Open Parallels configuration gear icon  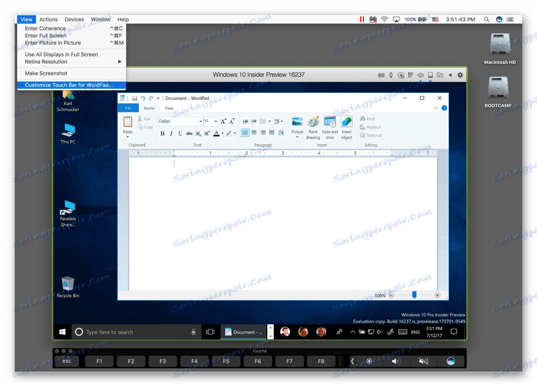click(x=460, y=75)
